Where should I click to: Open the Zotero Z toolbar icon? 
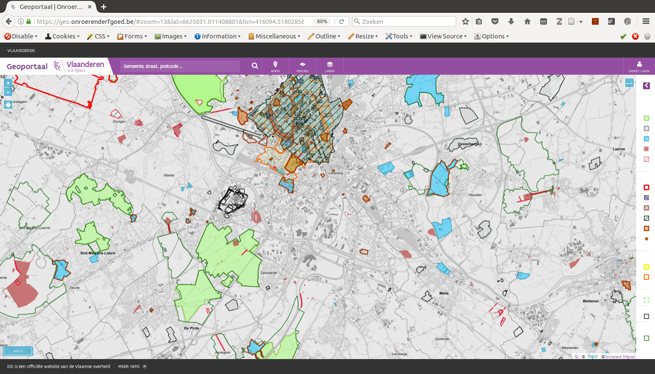(559, 21)
